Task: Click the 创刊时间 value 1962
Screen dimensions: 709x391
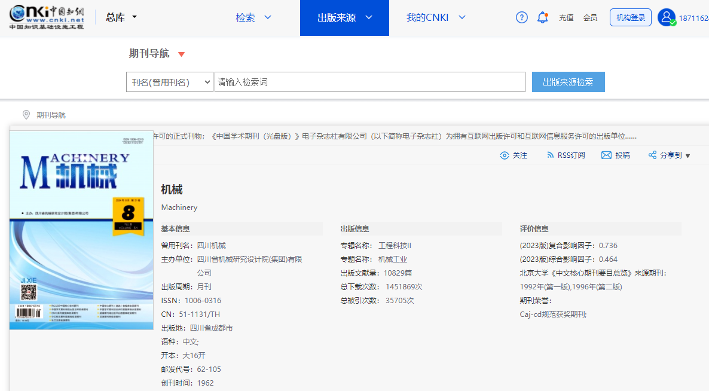Action: (x=205, y=383)
